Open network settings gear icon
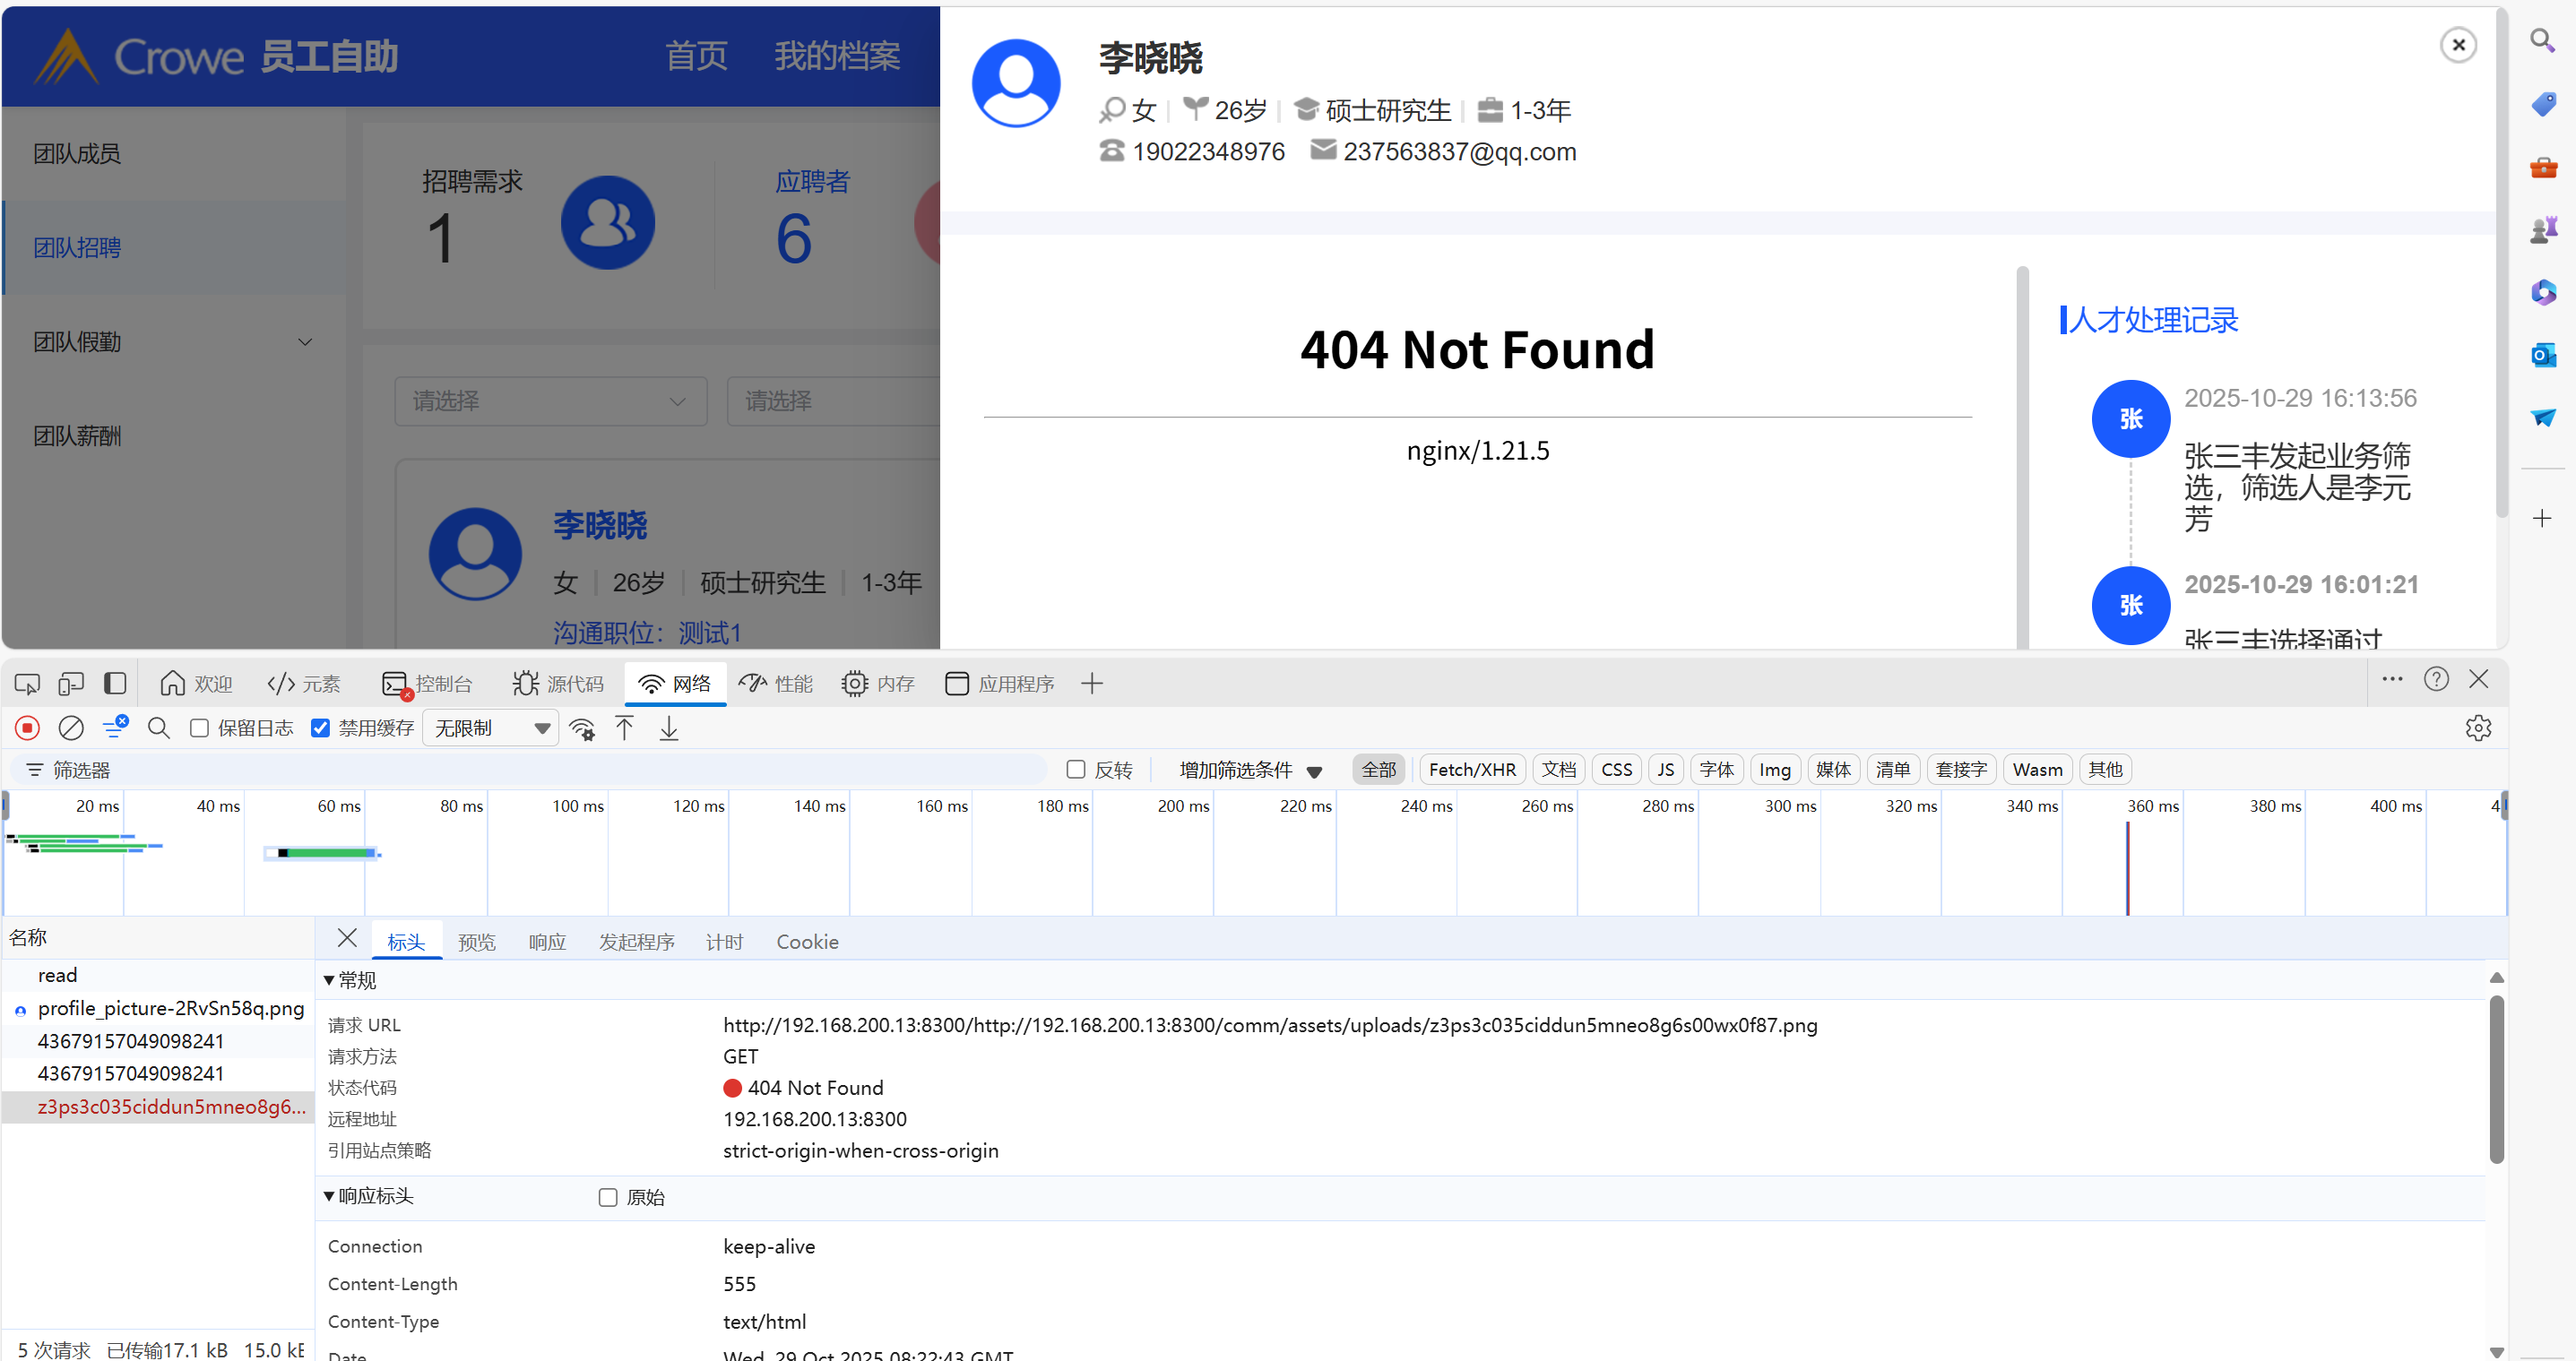Image resolution: width=2576 pixels, height=1361 pixels. 2477,729
